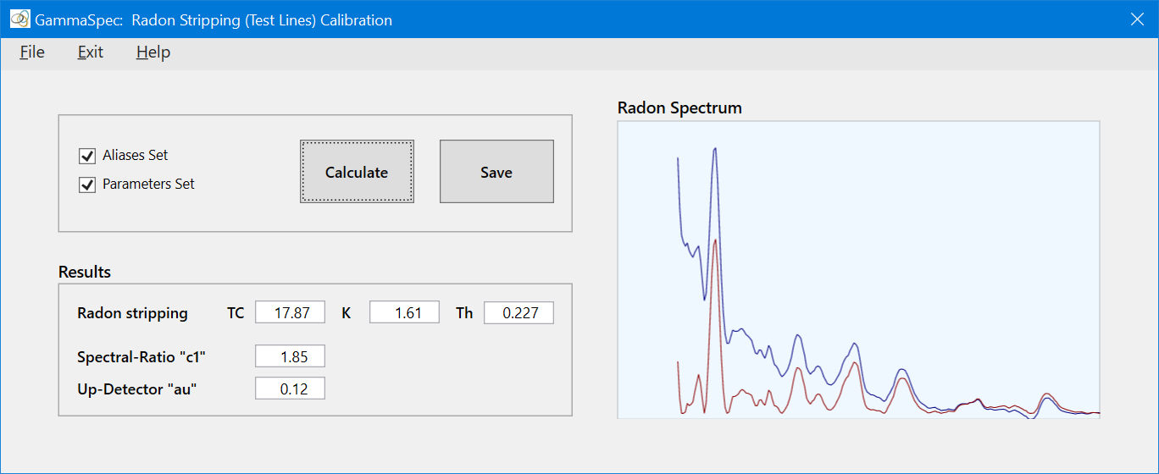
Task: Click the tallest blue peak in the spectrum
Action: 716,150
